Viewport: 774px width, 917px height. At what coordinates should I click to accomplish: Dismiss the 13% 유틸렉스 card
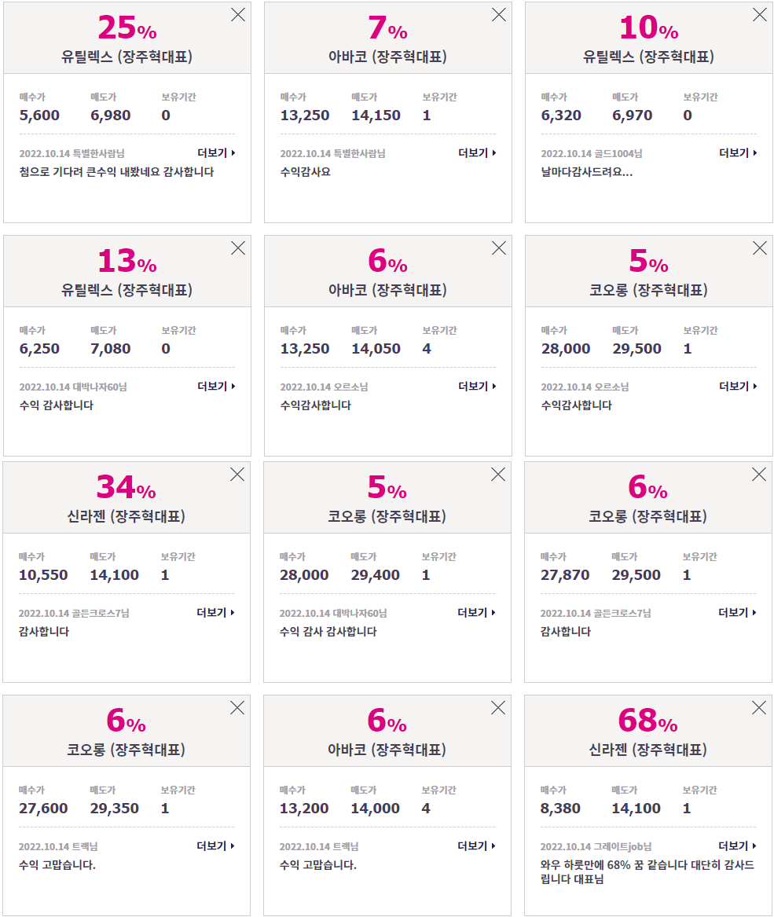pos(238,248)
